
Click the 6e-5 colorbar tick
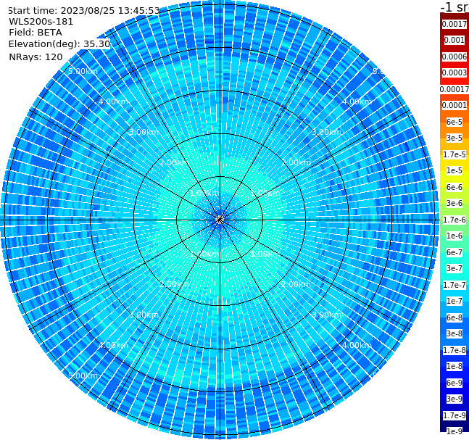[455, 122]
